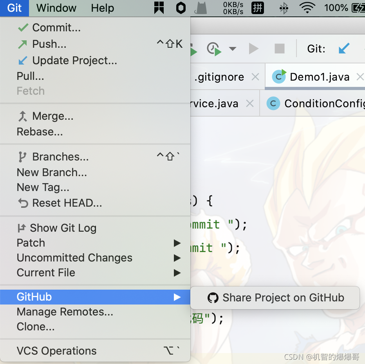Open the Window menu
This screenshot has width=365, height=364.
coord(56,8)
